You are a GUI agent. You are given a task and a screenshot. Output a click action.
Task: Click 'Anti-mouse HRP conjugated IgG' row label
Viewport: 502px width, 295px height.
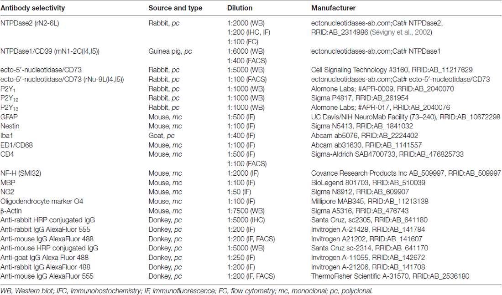(49, 248)
